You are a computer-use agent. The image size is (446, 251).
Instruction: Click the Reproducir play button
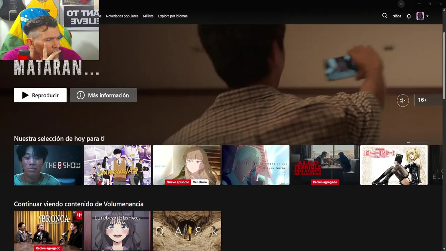tap(40, 95)
